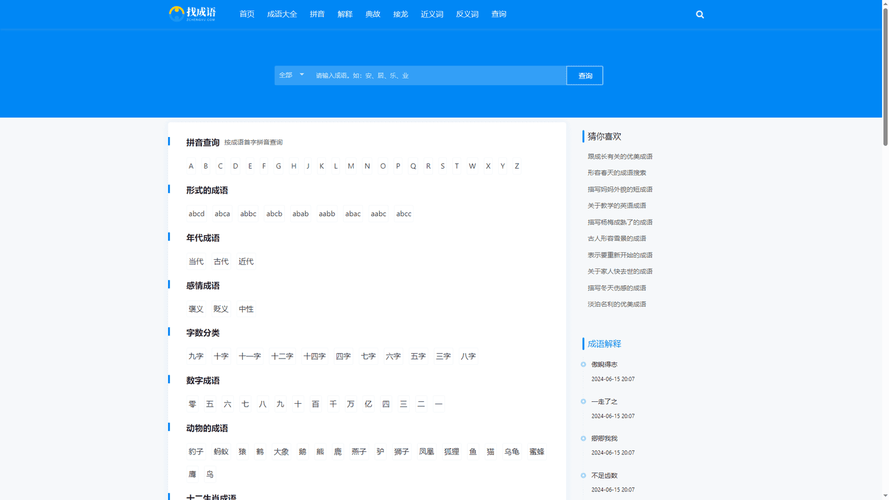Open 蜜蜂 animal idioms

(537, 452)
